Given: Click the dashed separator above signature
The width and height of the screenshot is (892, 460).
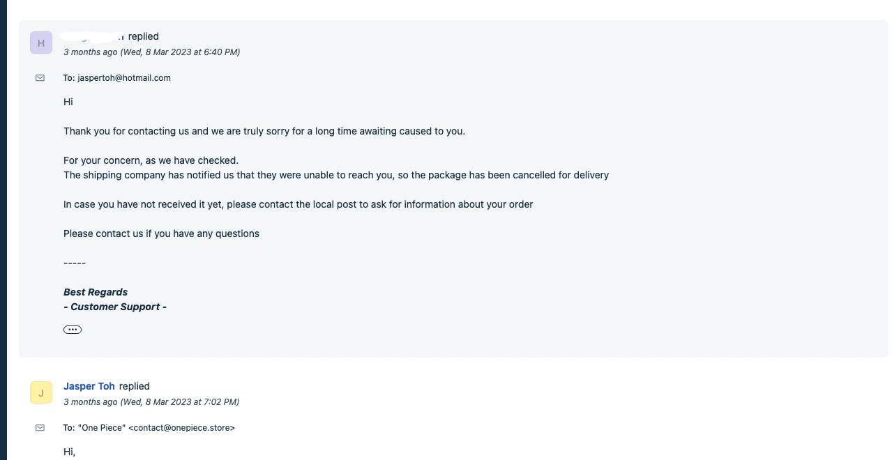Looking at the screenshot, I should click(75, 263).
